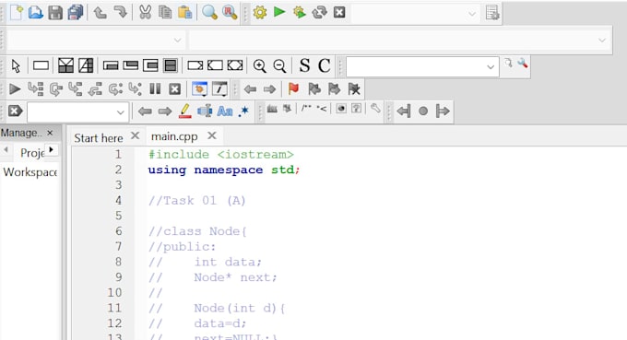The image size is (627, 340).
Task: Toggle match case (Aa) option
Action: coord(225,111)
